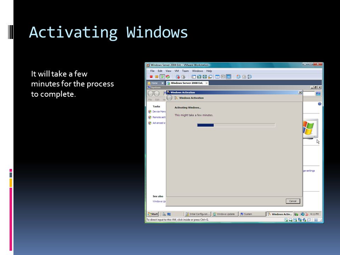The width and height of the screenshot is (340, 255).
Task: Click the activation progress bar
Action: point(236,125)
